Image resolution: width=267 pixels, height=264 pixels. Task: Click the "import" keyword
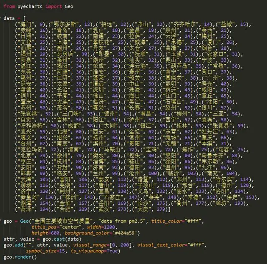54,7
